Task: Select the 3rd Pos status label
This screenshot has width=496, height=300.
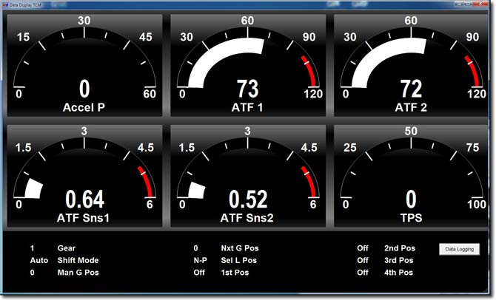Action: [400, 260]
